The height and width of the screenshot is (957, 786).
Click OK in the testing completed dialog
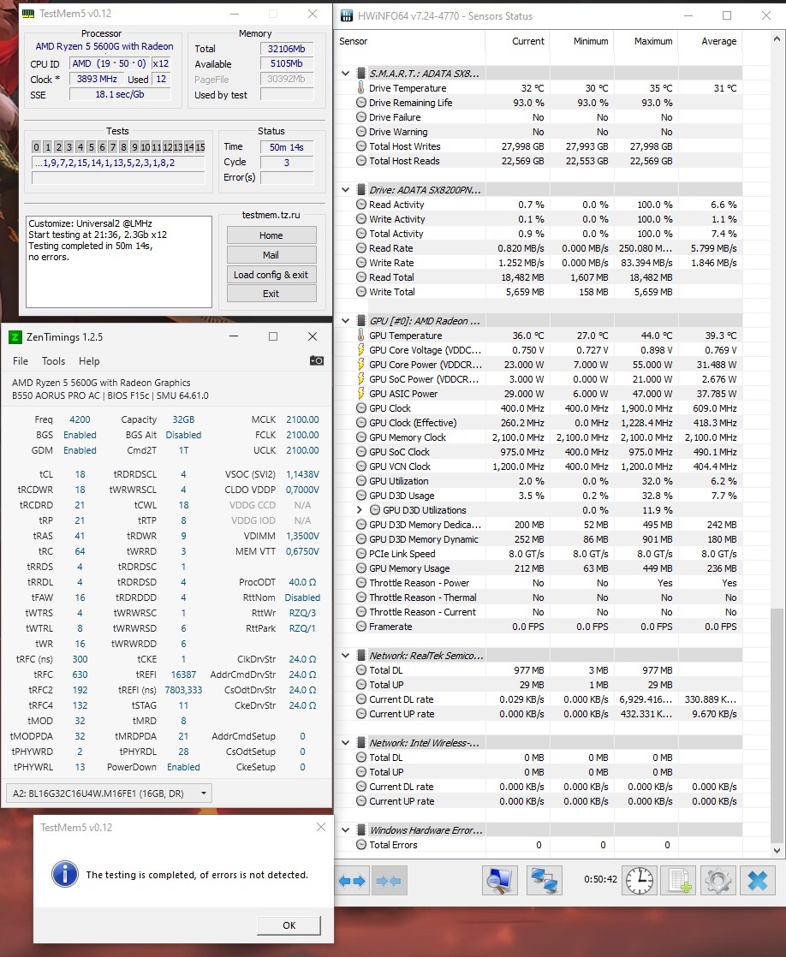point(289,924)
